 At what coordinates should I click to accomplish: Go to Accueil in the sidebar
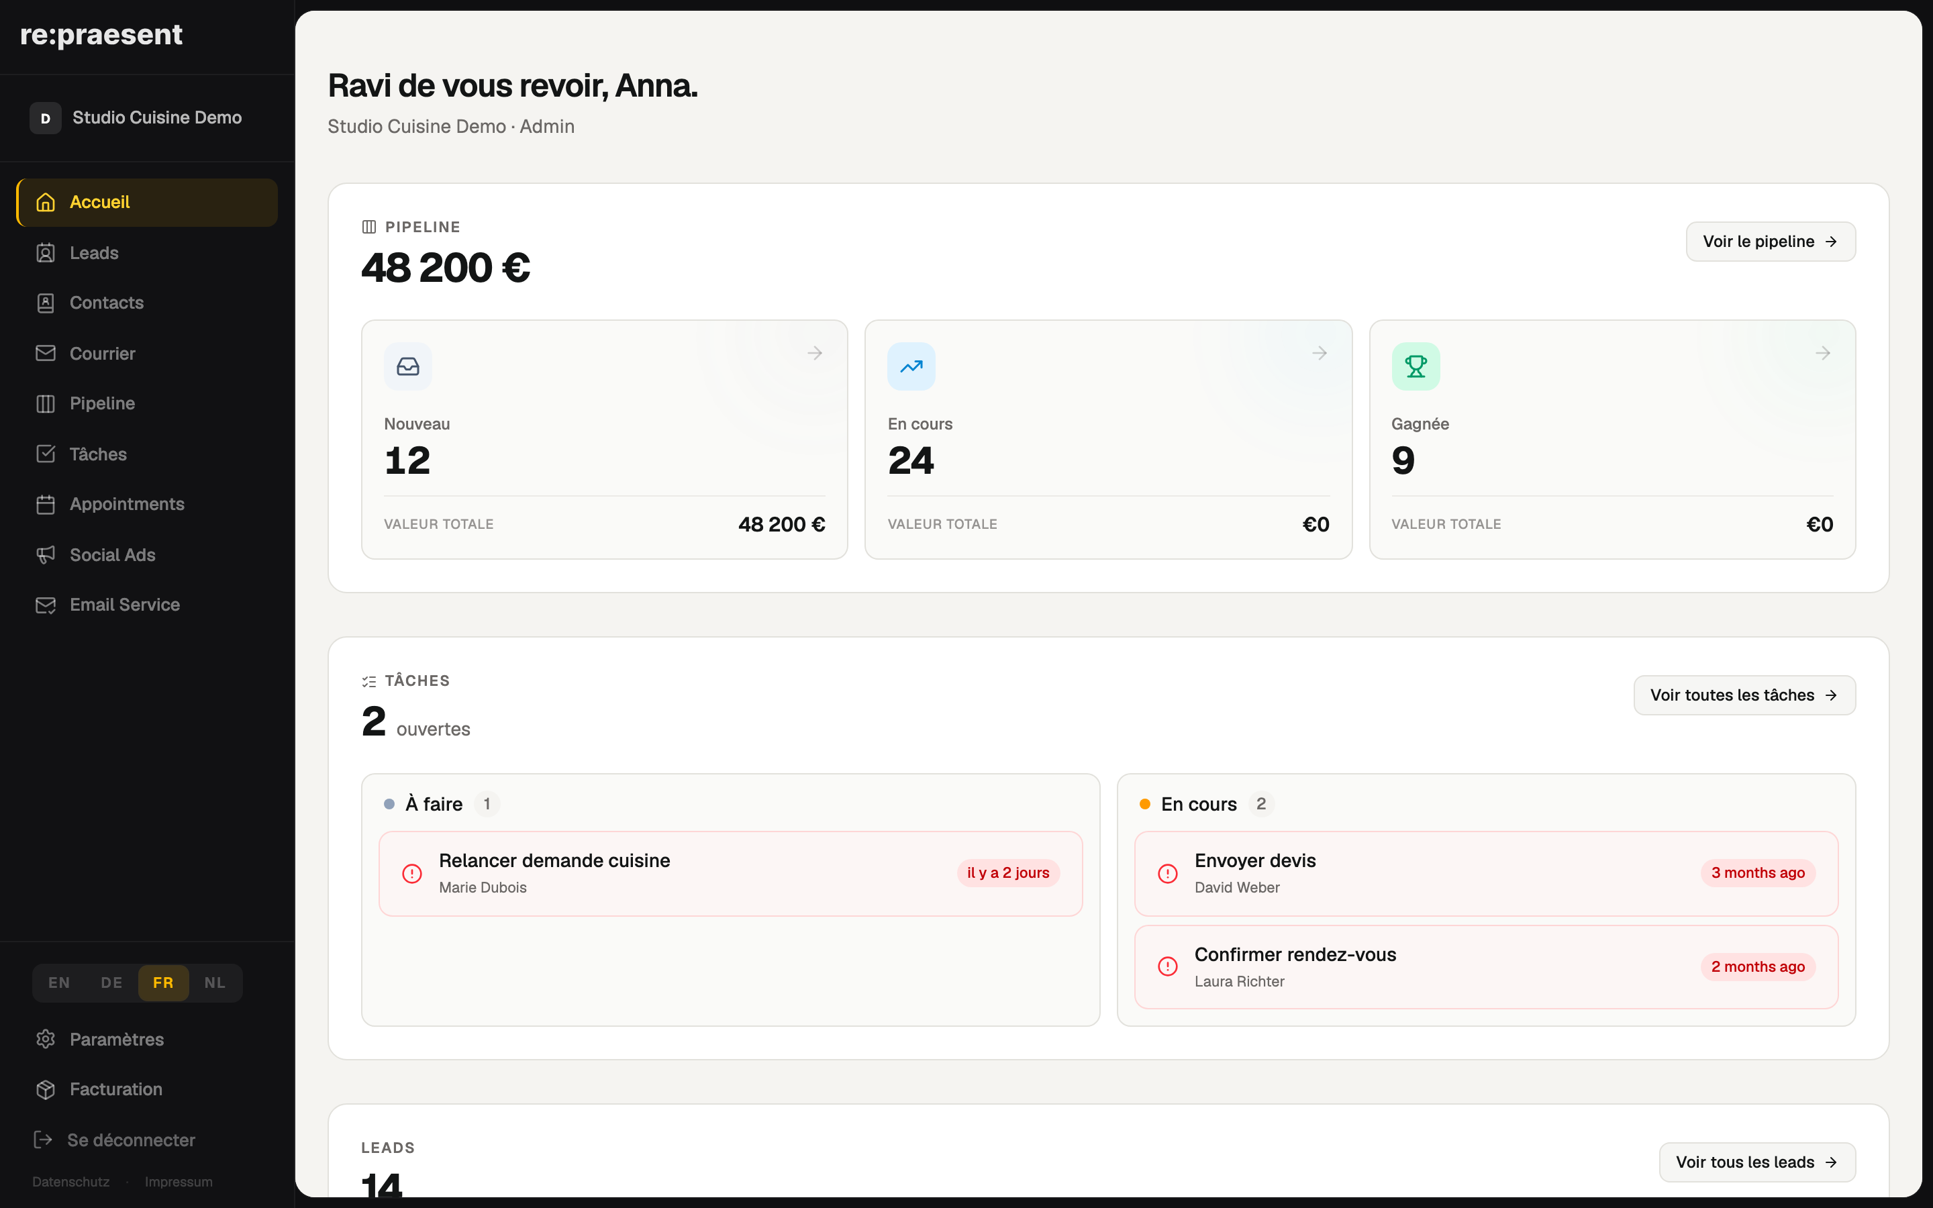click(x=147, y=202)
